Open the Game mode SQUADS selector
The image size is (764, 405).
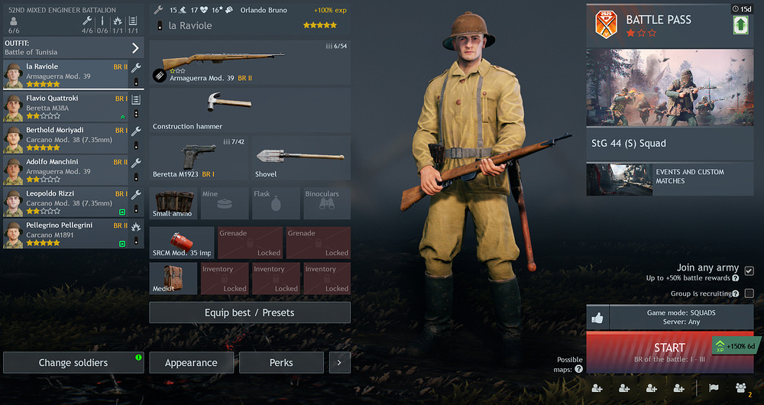(x=681, y=318)
